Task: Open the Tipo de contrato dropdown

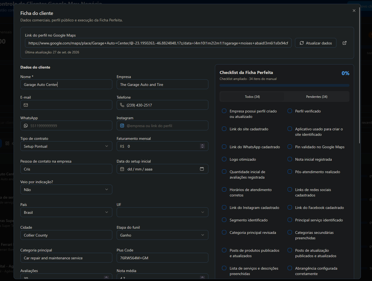Action: point(66,146)
